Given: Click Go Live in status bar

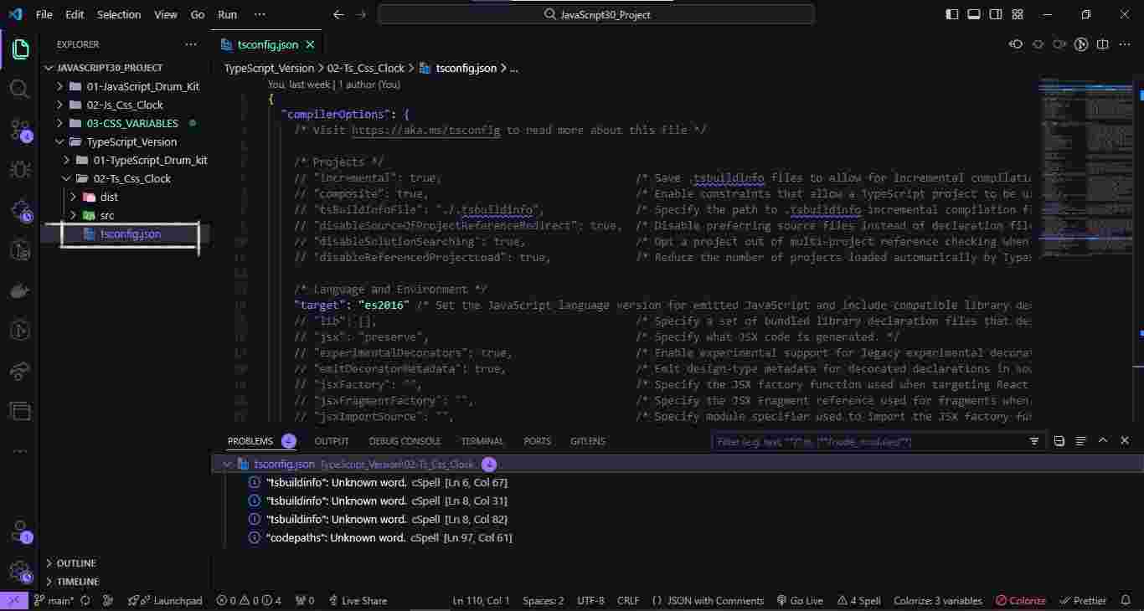Looking at the screenshot, I should click(x=800, y=600).
